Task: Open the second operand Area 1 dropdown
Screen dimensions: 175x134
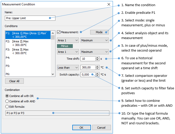Action: click(68, 52)
